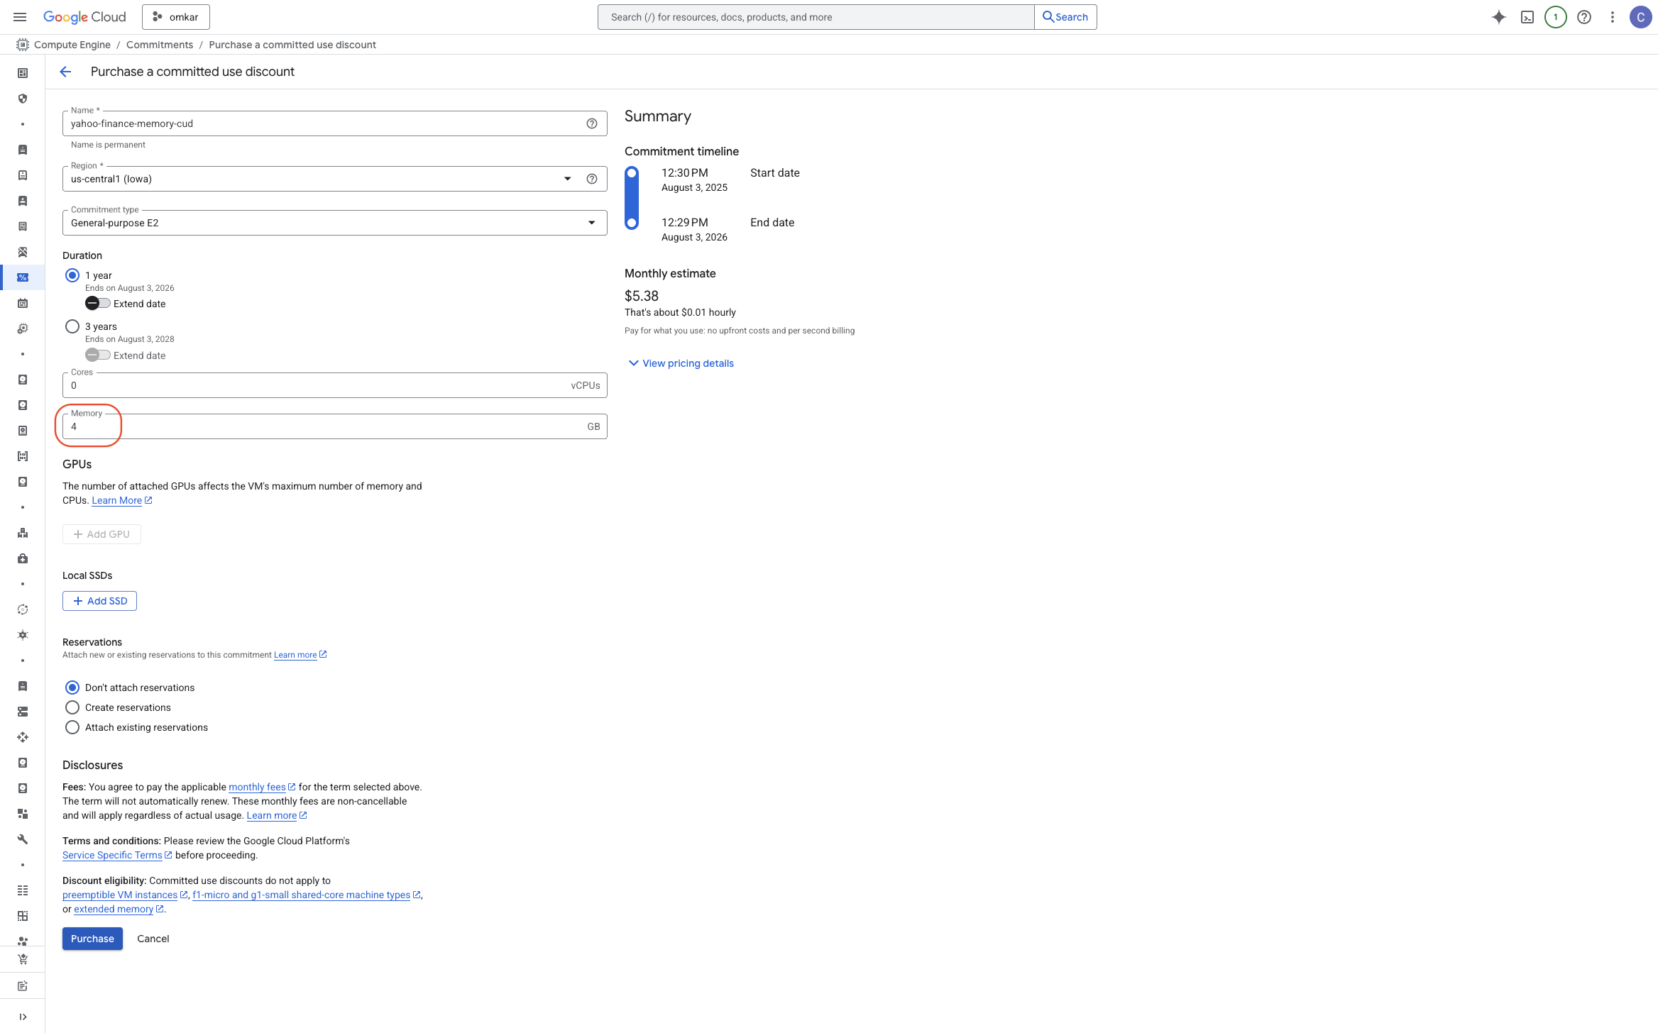1658x1033 pixels.
Task: Click the help icon beside Name field
Action: [592, 123]
